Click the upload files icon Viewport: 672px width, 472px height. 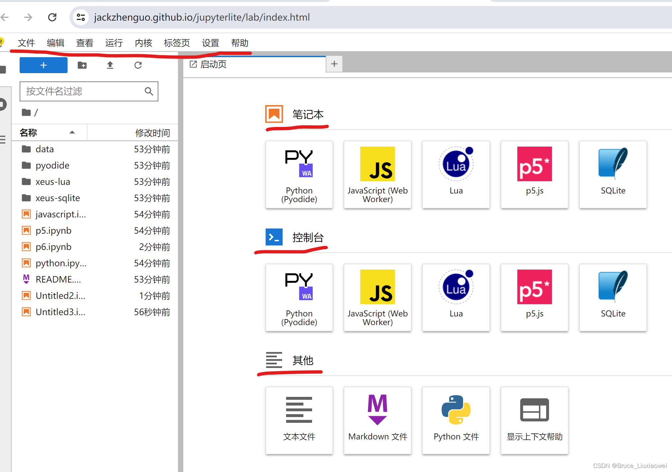click(x=110, y=65)
